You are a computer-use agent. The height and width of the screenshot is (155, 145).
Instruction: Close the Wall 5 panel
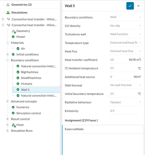click(x=138, y=6)
